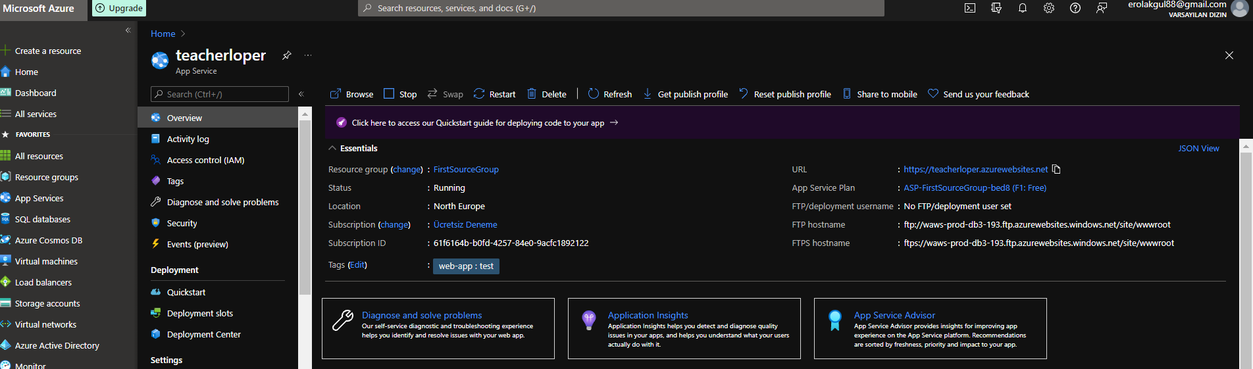Open portal settings gear icon
Image resolution: width=1253 pixels, height=369 pixels.
(1049, 9)
